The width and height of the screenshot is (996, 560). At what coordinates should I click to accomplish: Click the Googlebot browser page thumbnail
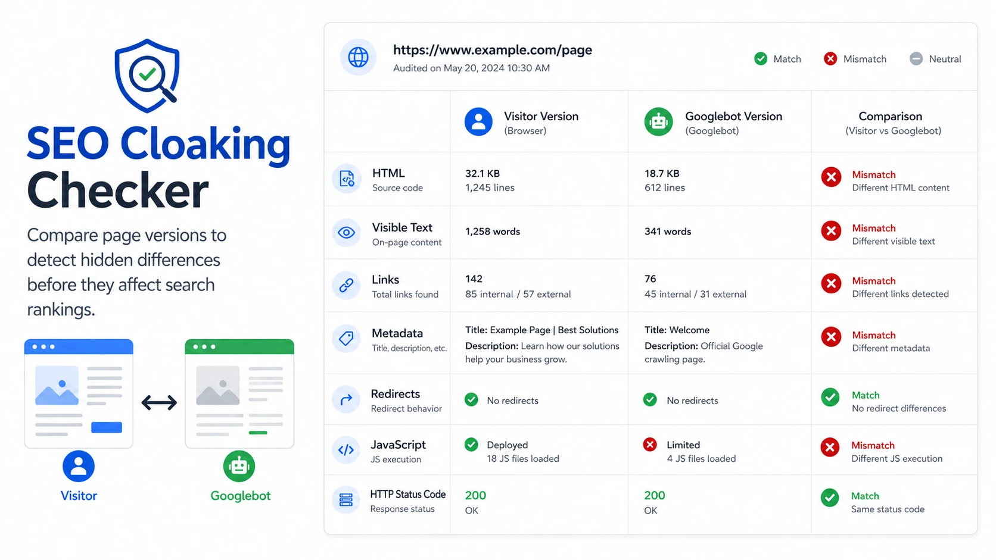pyautogui.click(x=239, y=393)
